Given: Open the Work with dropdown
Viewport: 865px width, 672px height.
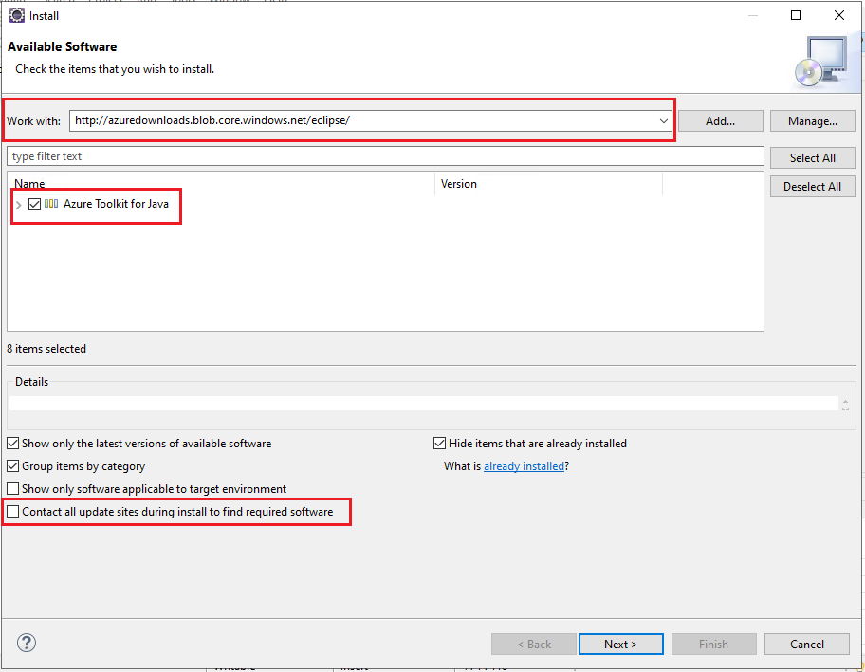Looking at the screenshot, I should pos(664,120).
